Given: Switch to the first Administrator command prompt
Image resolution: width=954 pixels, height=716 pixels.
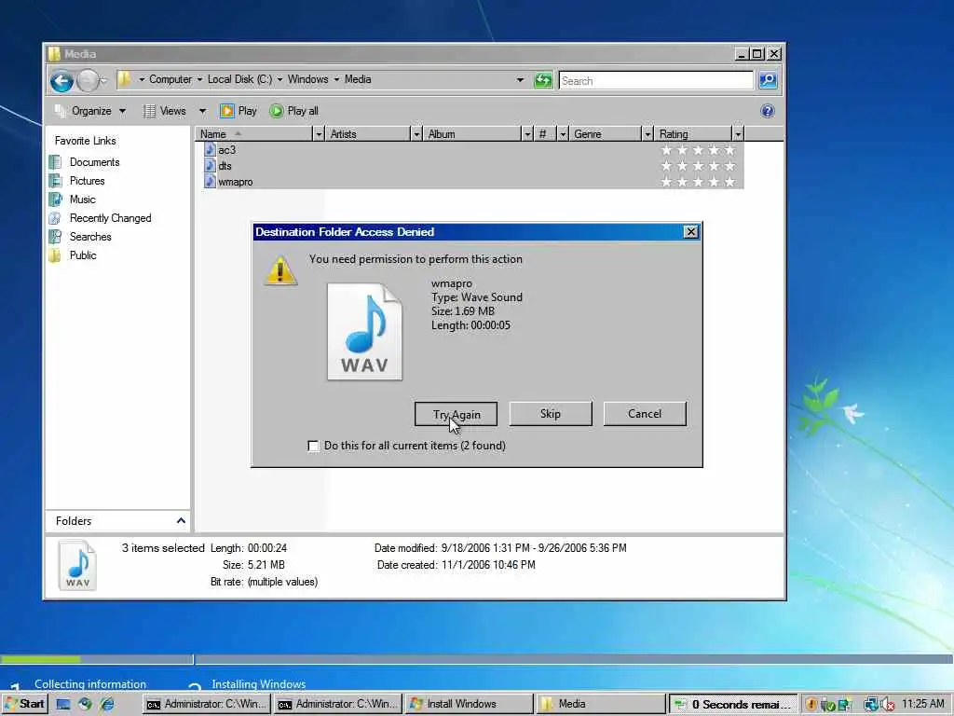Looking at the screenshot, I should (x=207, y=704).
